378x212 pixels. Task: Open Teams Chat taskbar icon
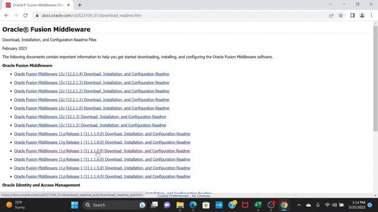tap(167, 205)
